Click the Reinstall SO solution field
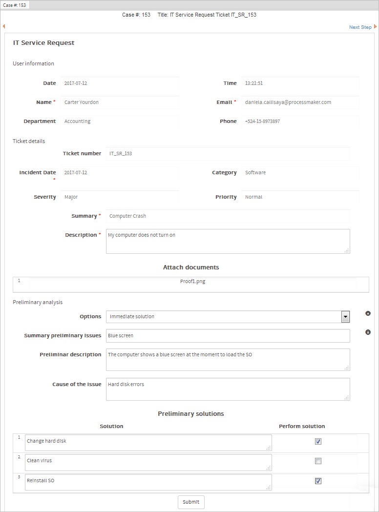379x512 pixels. click(x=148, y=482)
